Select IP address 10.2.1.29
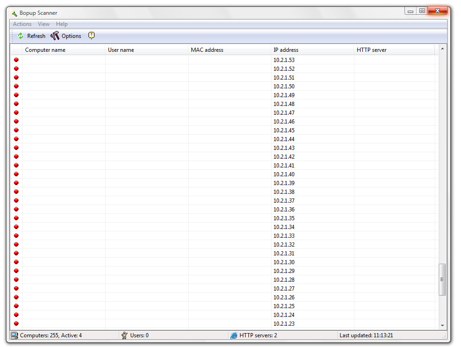This screenshot has height=347, width=461. [284, 271]
